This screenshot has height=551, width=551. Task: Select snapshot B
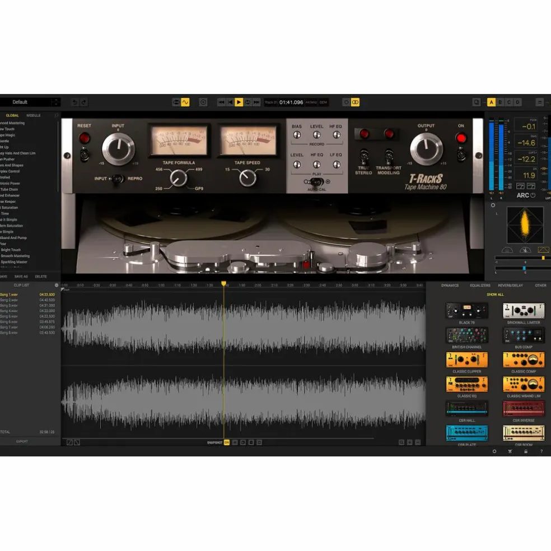(x=500, y=102)
